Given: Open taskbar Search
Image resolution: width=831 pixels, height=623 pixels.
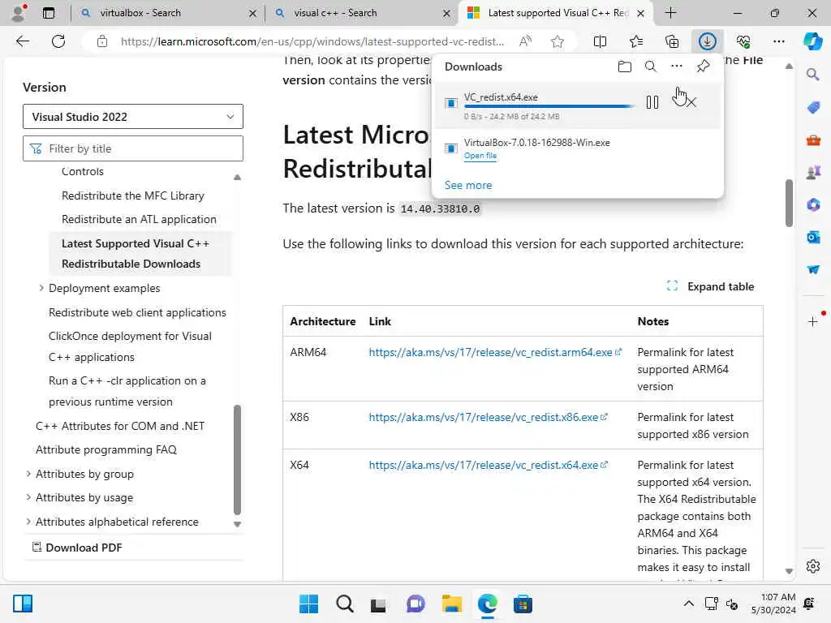Looking at the screenshot, I should [344, 604].
